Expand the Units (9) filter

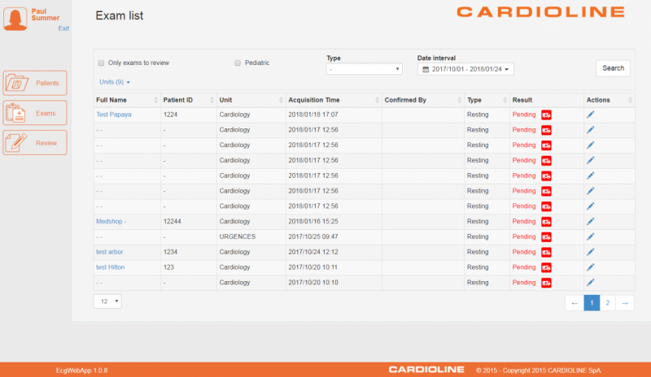coord(115,82)
